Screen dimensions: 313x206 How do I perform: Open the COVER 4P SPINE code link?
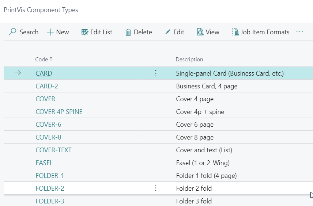pos(59,112)
